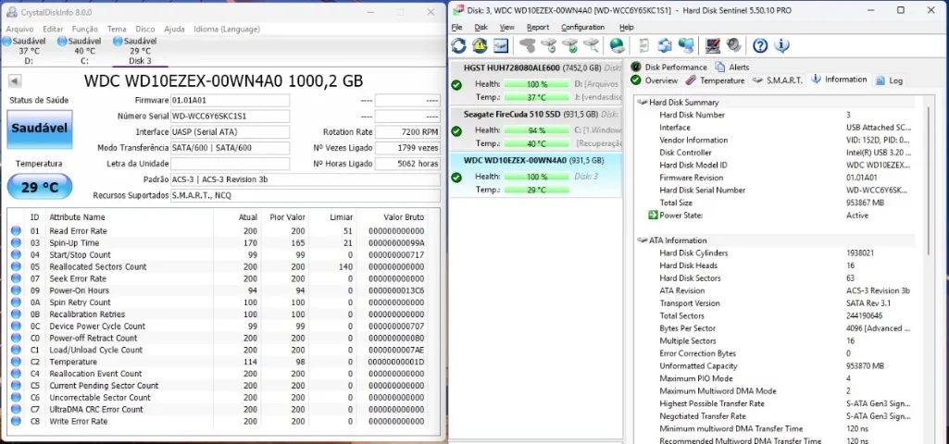Click the grey speaker toolbar icon
Screen dimensions: 949x444
click(733, 45)
